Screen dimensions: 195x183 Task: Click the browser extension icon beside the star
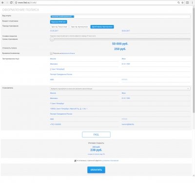(x=187, y=2)
